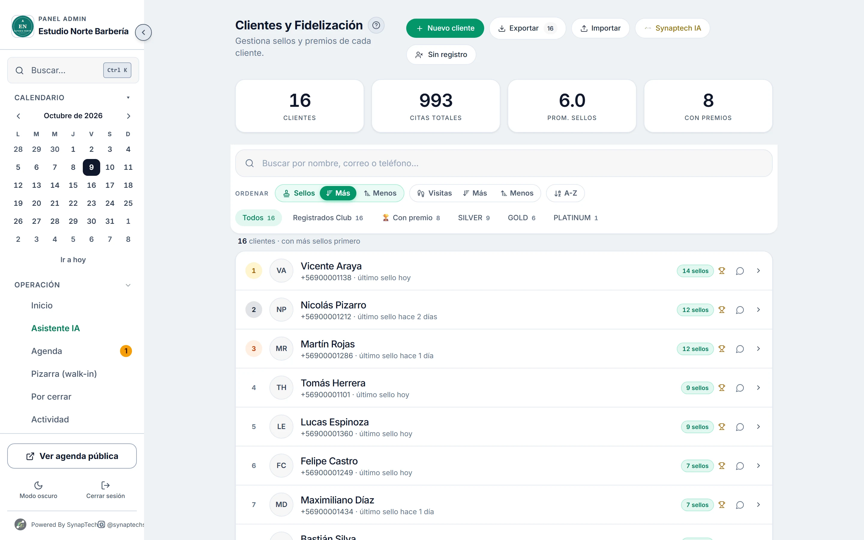
Task: Message Tomás Herrera via the chat icon
Action: pos(740,388)
